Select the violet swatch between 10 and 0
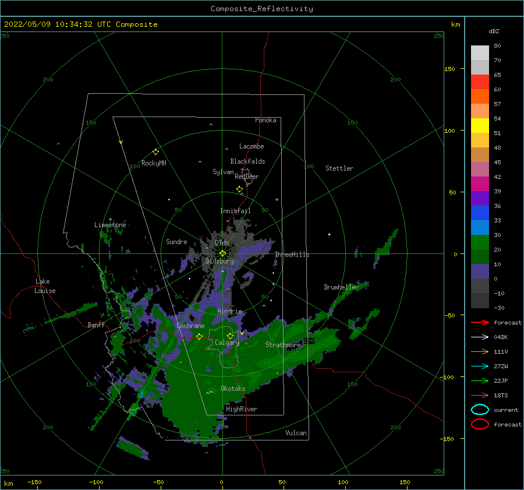The image size is (524, 490). coord(480,271)
